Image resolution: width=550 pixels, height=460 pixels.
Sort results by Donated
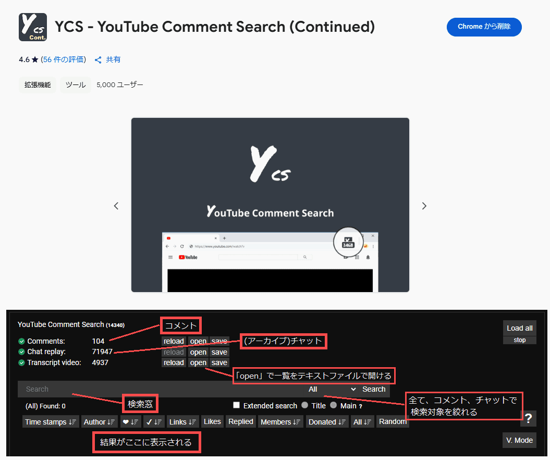point(327,422)
